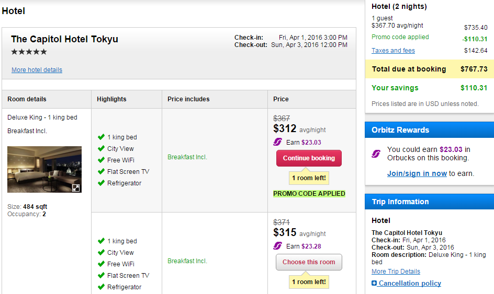
Task: Click Your savings $110.31 amount
Action: (x=474, y=88)
